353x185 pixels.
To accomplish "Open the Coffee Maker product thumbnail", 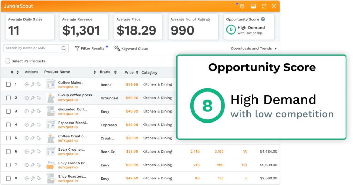I will 51,85.
